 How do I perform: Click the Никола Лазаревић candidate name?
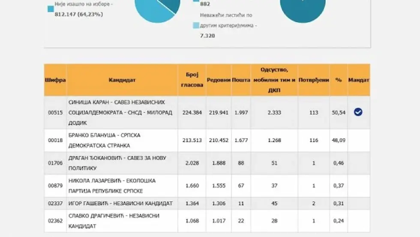pyautogui.click(x=112, y=186)
